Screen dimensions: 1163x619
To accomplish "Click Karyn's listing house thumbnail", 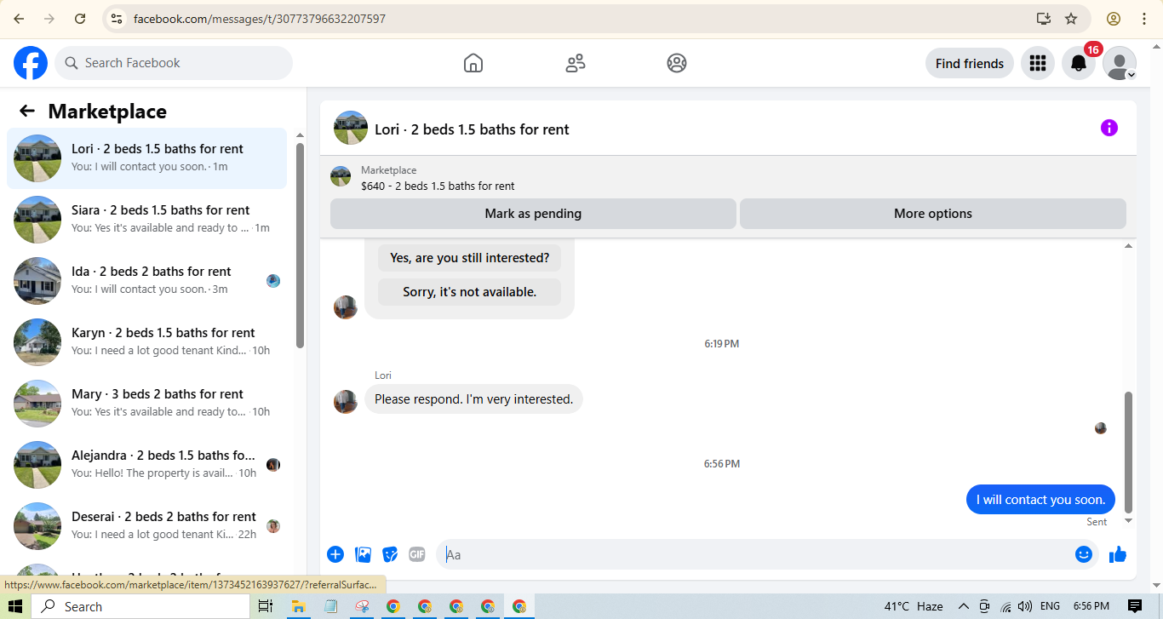I will [x=37, y=342].
